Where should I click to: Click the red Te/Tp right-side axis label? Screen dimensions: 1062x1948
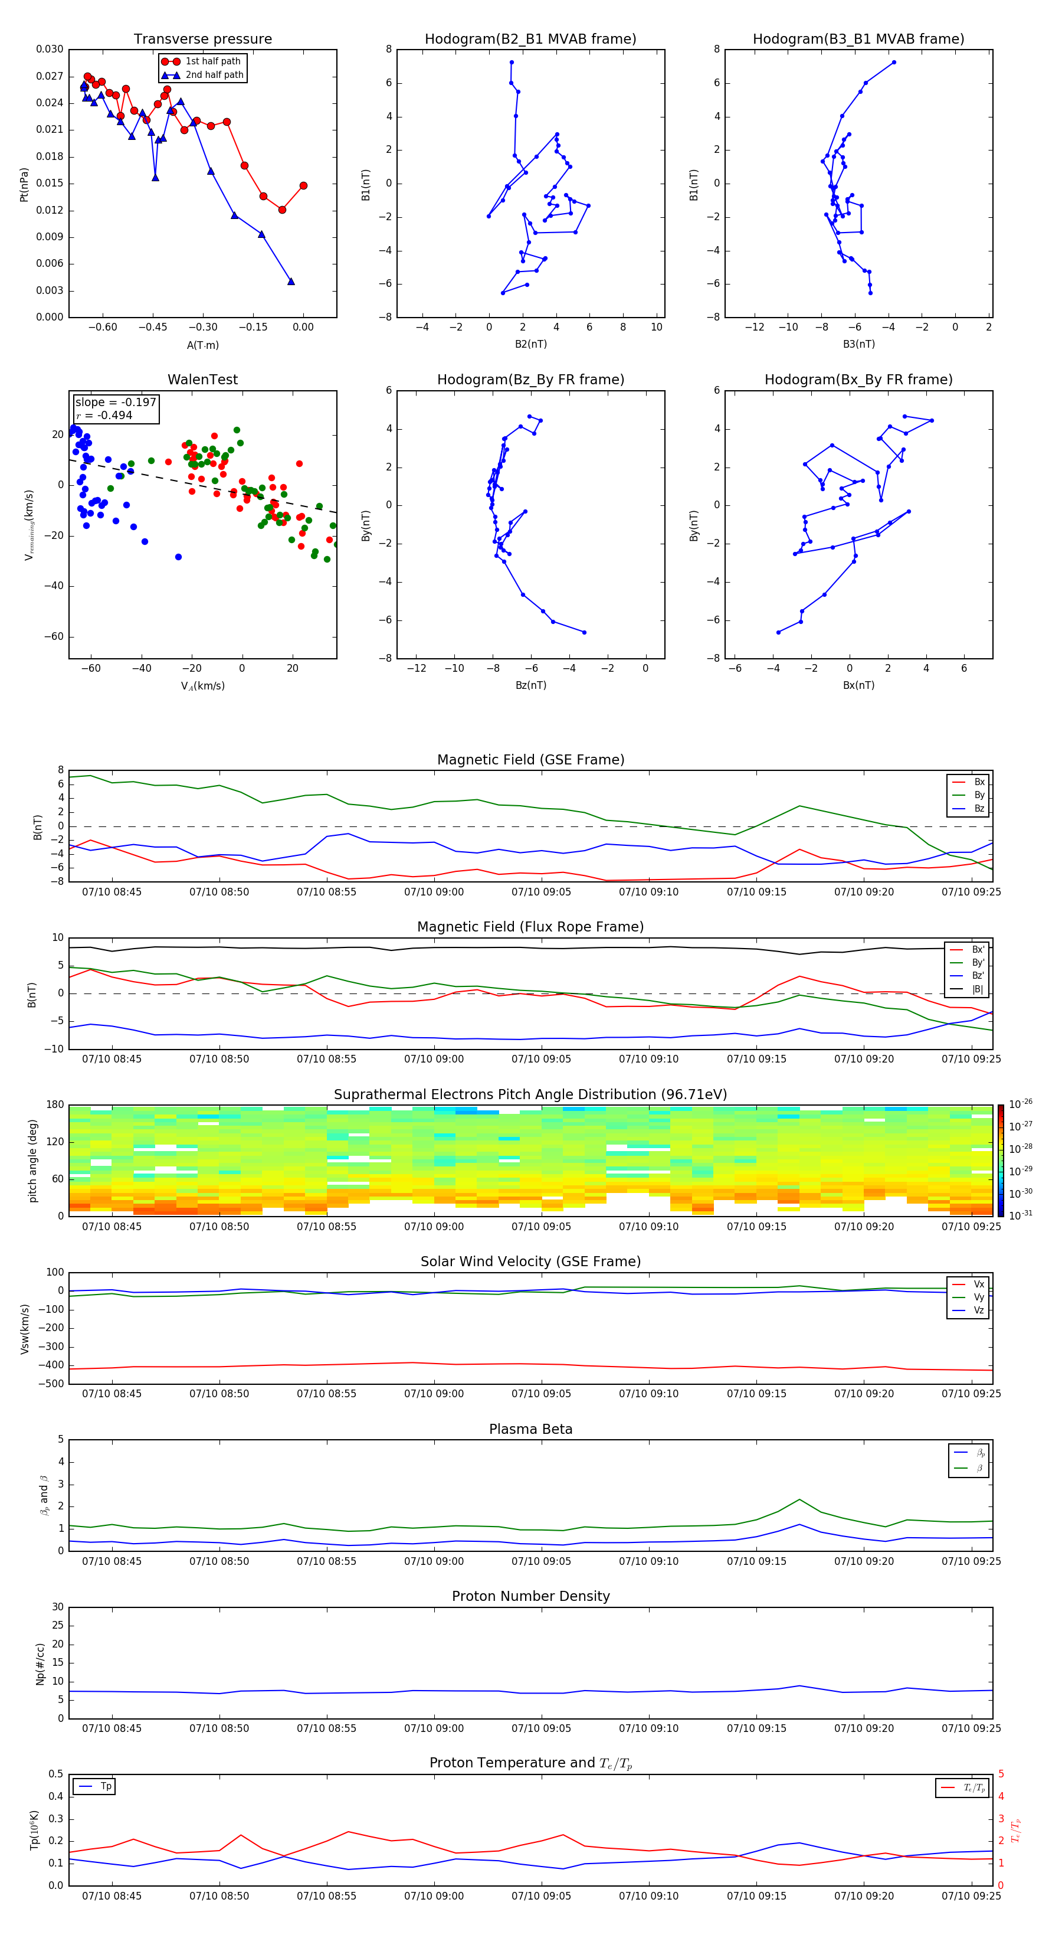1016,1830
